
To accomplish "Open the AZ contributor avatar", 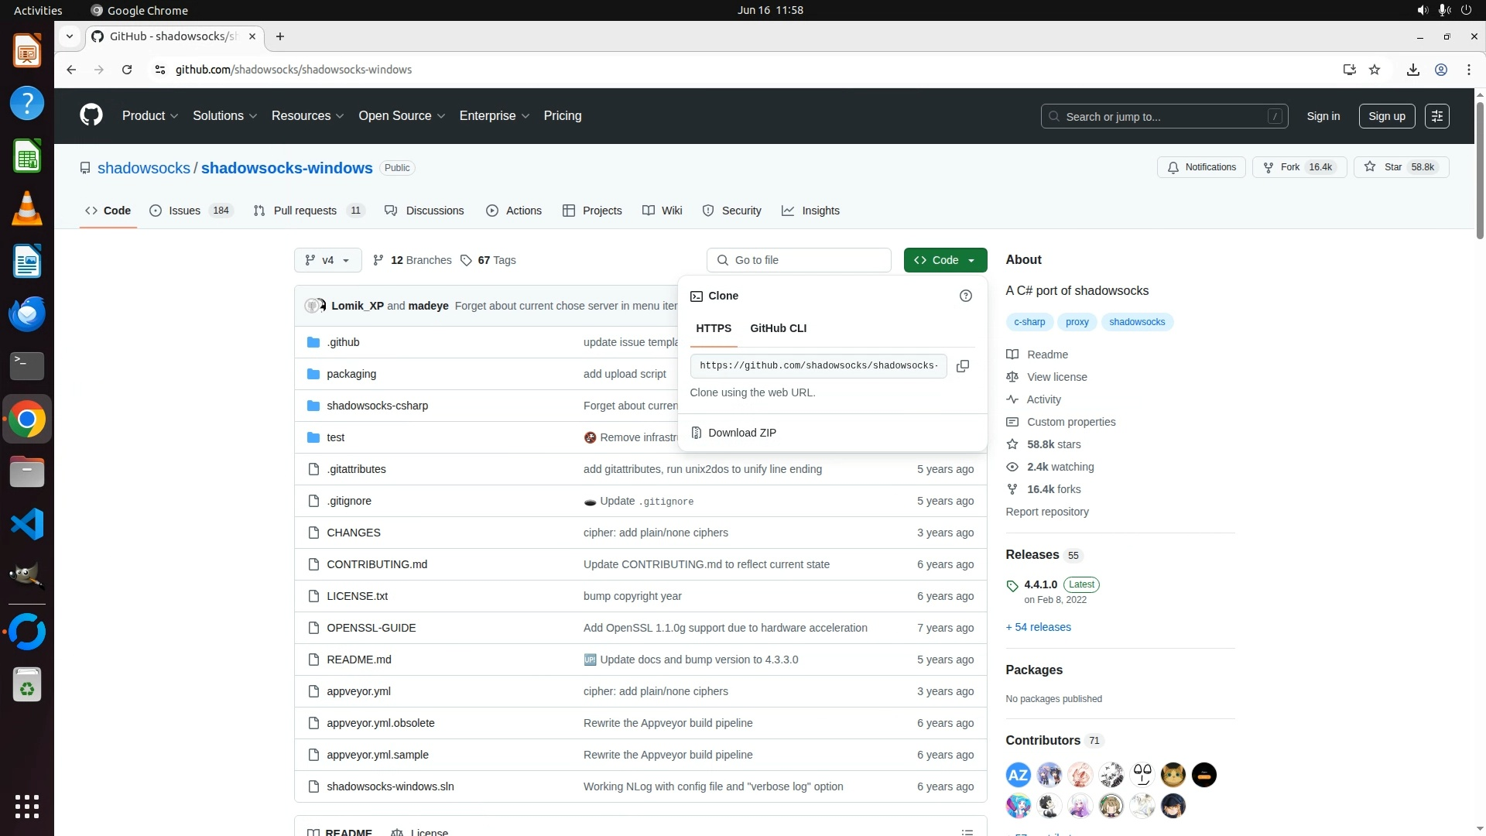I will (x=1018, y=775).
